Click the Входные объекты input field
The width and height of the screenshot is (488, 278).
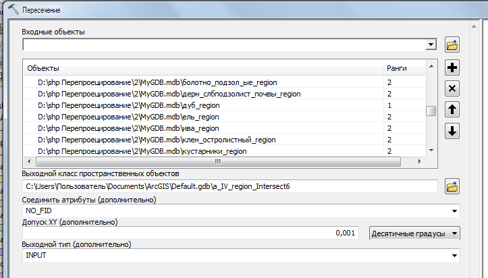(x=224, y=45)
